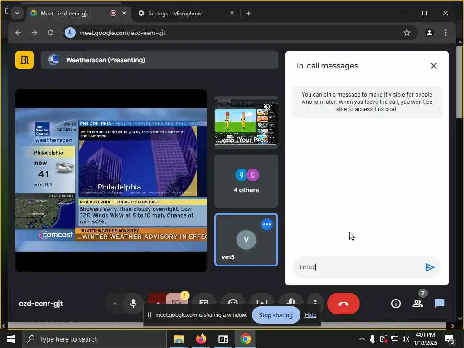
Task: Open the notification center icon
Action: coord(450,340)
